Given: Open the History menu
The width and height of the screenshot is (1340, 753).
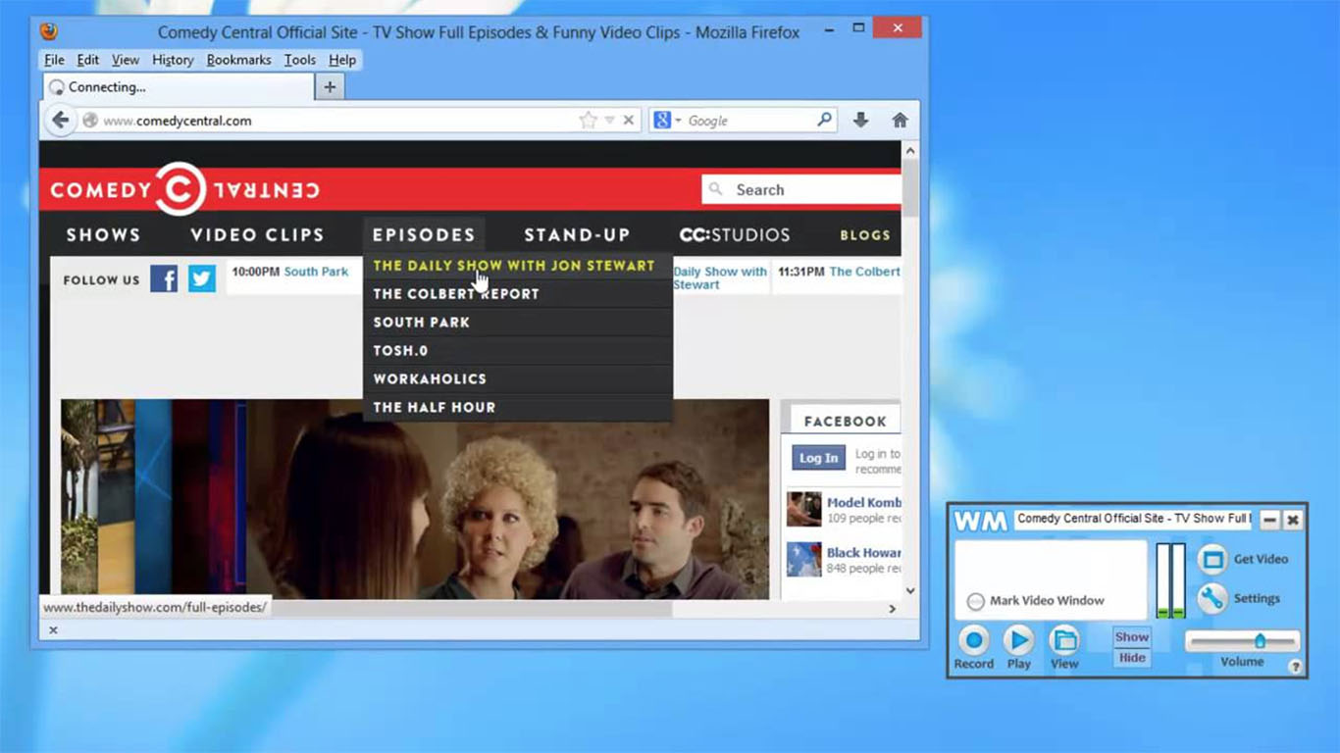Looking at the screenshot, I should 173,60.
